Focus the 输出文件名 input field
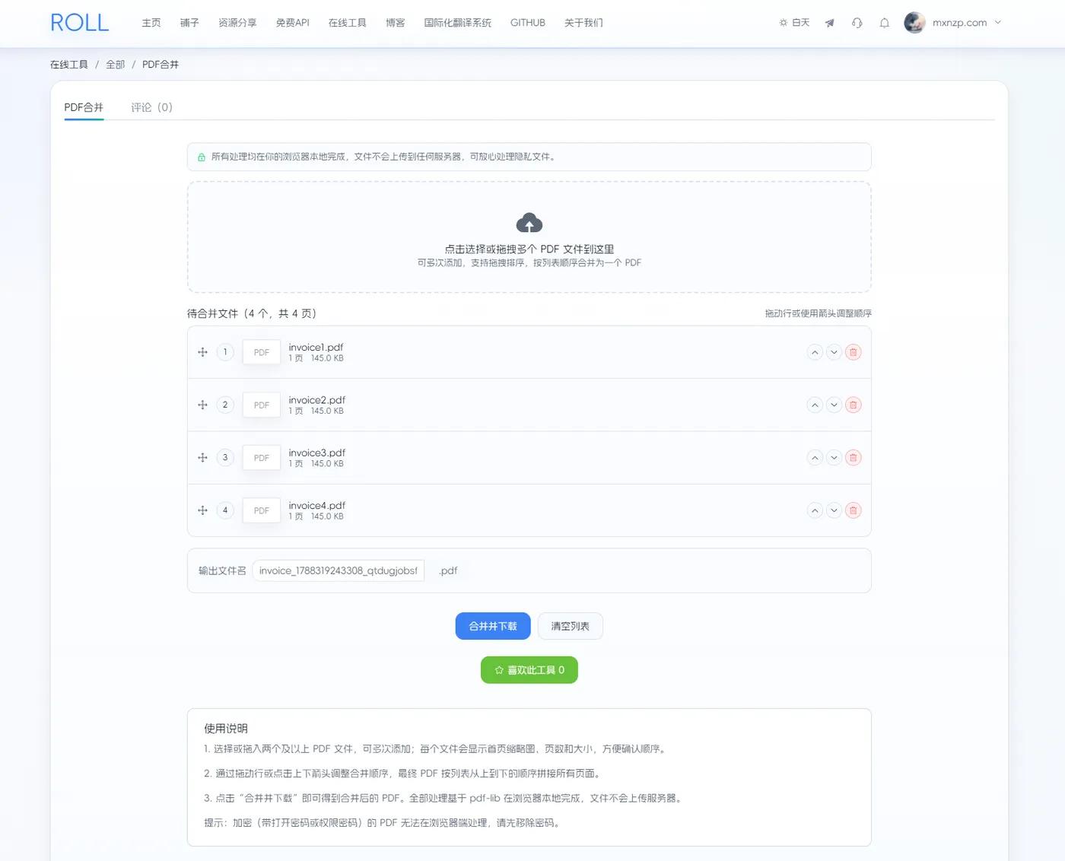Screen dimensions: 1065x861 point(339,570)
